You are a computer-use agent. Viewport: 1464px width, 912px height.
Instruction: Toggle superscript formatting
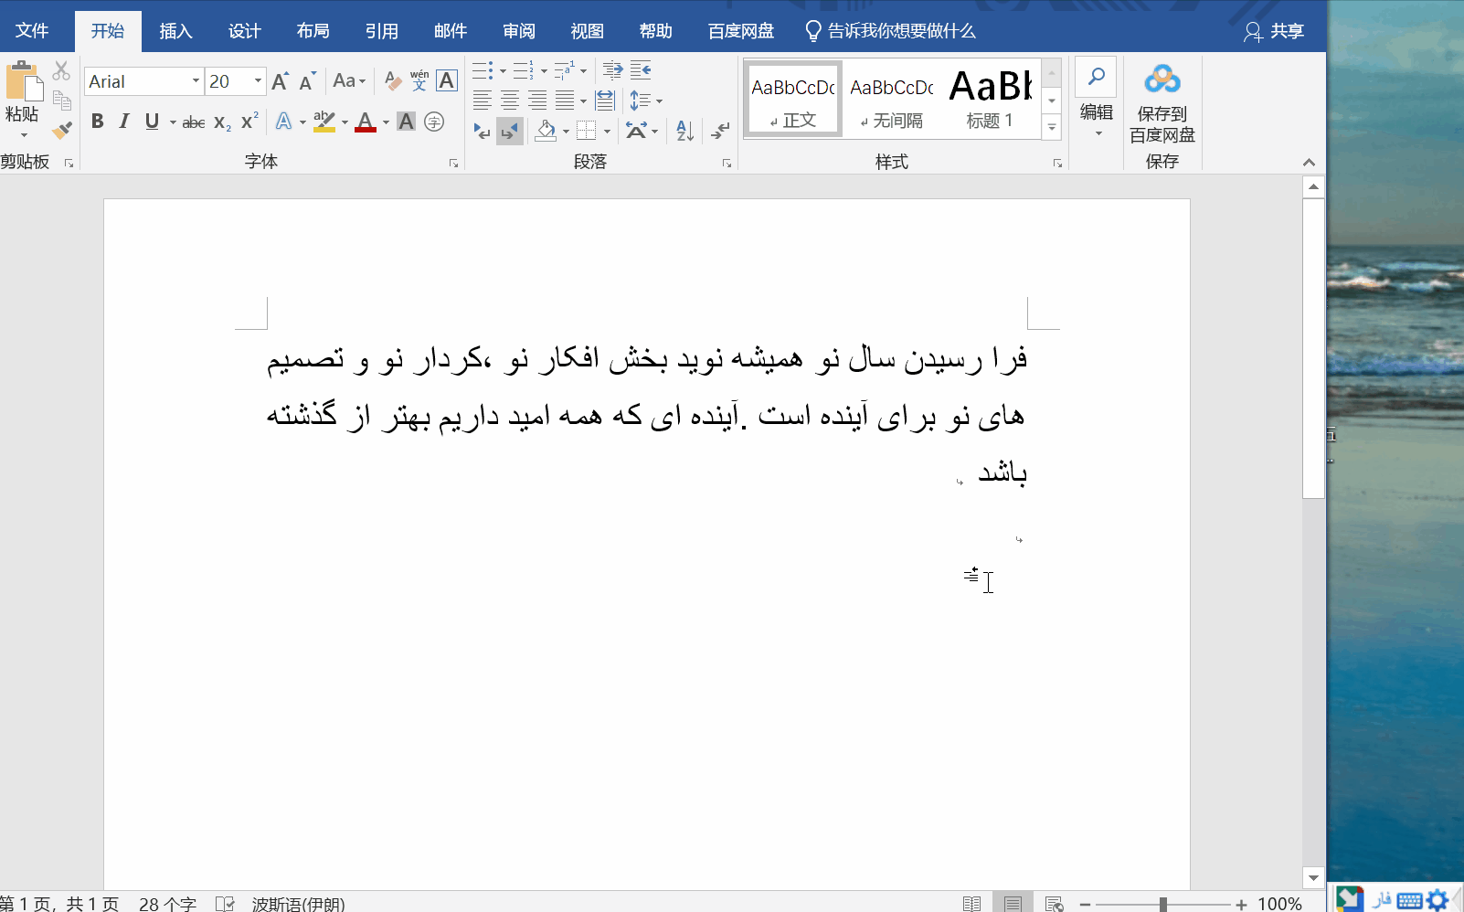click(x=249, y=122)
